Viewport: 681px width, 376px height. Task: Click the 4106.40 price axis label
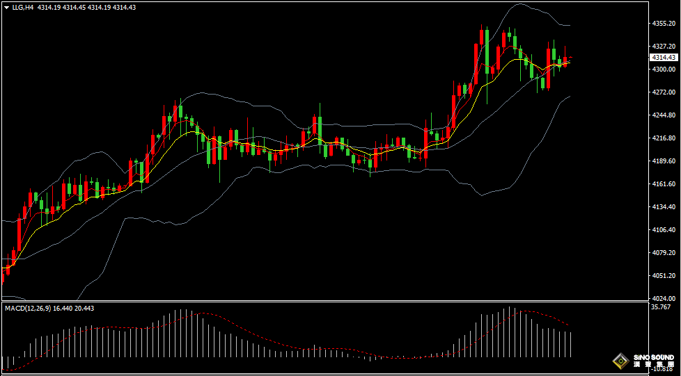point(663,230)
